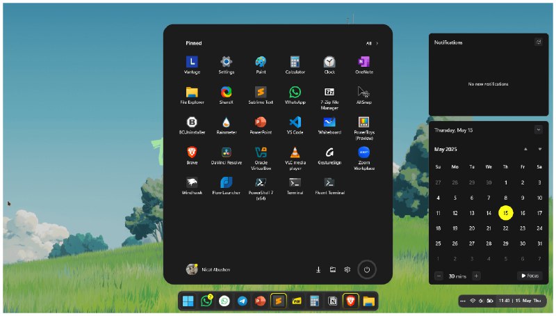The width and height of the screenshot is (556, 316).
Task: Open Nicat Abushov user profile
Action: pyautogui.click(x=208, y=269)
